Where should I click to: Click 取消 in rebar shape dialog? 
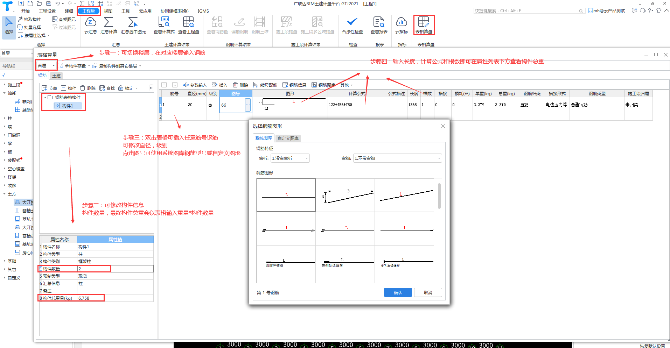(x=428, y=292)
